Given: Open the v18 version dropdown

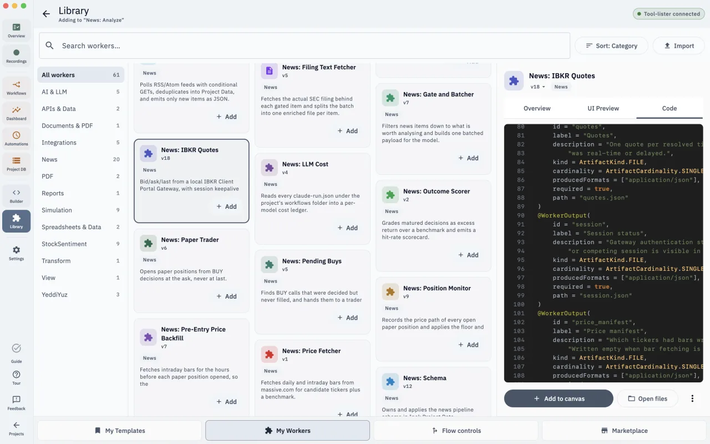Looking at the screenshot, I should (x=537, y=87).
